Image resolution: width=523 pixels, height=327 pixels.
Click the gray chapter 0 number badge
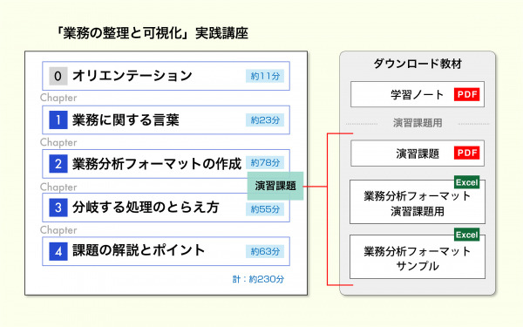pyautogui.click(x=58, y=76)
